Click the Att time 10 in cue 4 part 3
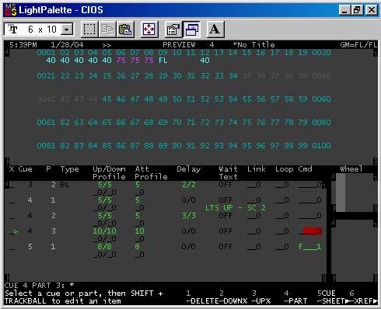Viewport: 381px width, 309px height. [x=139, y=231]
